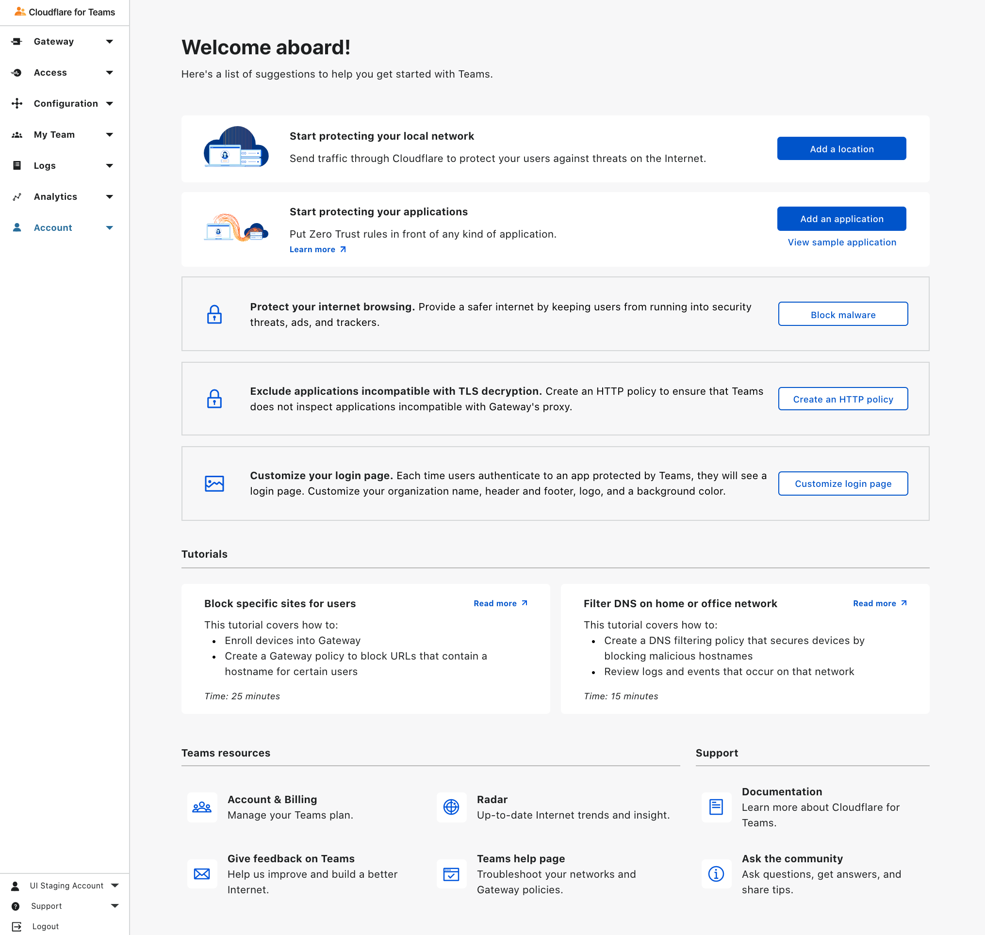Click the Add a location button
This screenshot has width=985, height=935.
841,148
